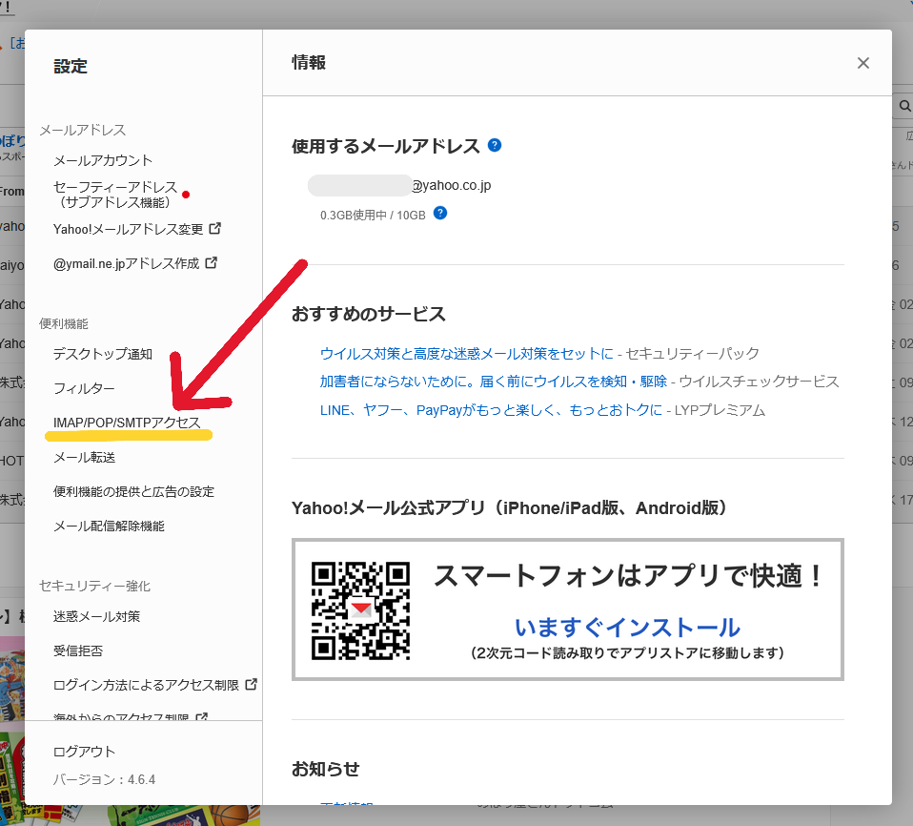Open ログイン方法によるアクセス制限 link
This screenshot has width=913, height=826.
[148, 685]
